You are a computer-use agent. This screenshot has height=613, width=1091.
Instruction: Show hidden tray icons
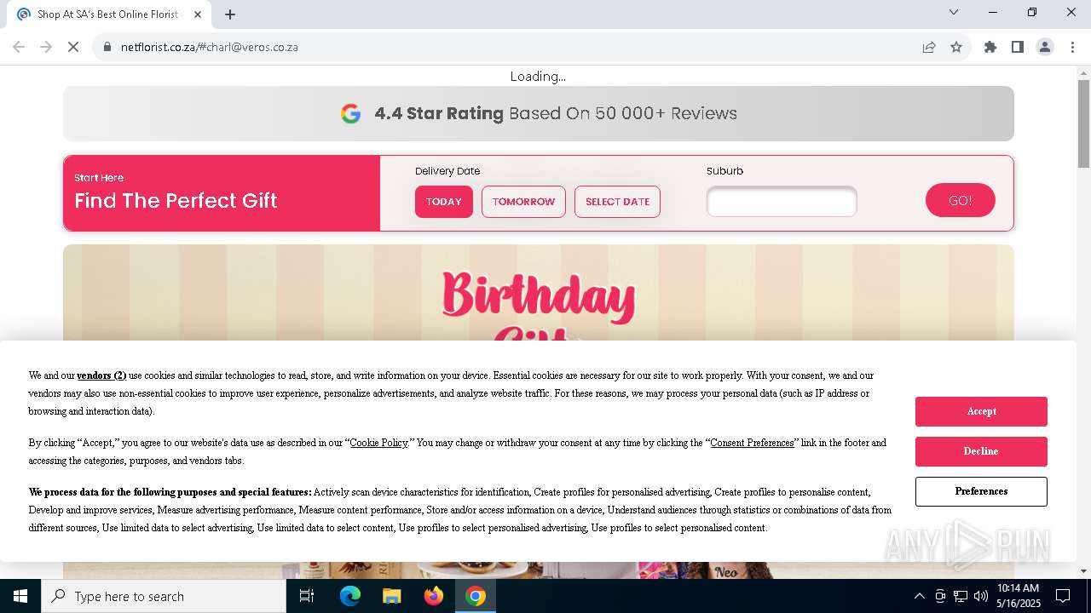919,596
